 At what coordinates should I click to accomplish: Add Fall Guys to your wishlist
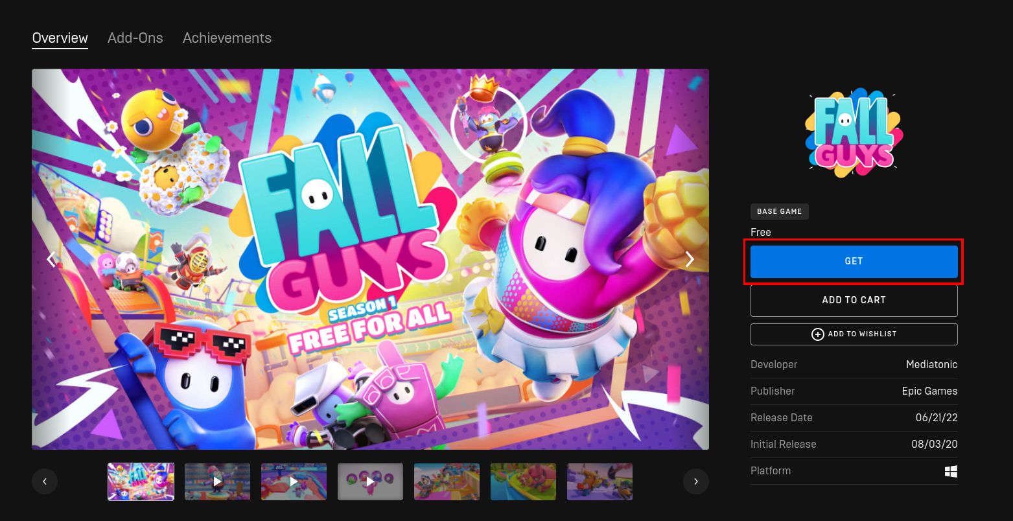854,334
